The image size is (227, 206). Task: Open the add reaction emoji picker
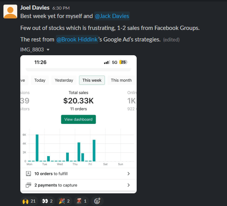click(x=97, y=201)
